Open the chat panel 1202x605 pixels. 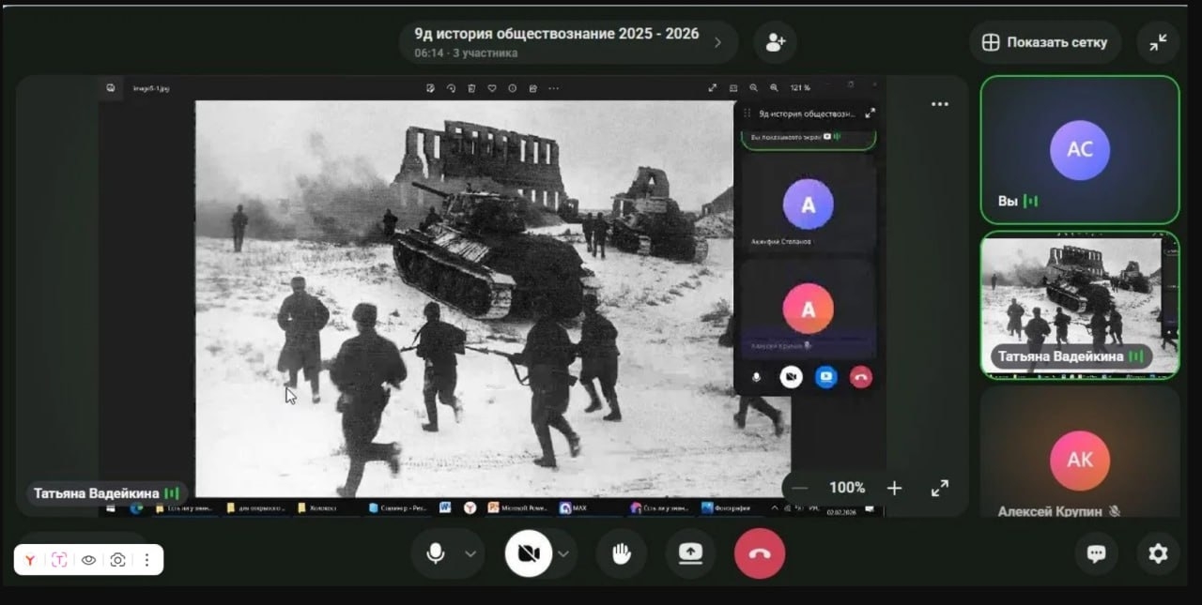pyautogui.click(x=1096, y=553)
